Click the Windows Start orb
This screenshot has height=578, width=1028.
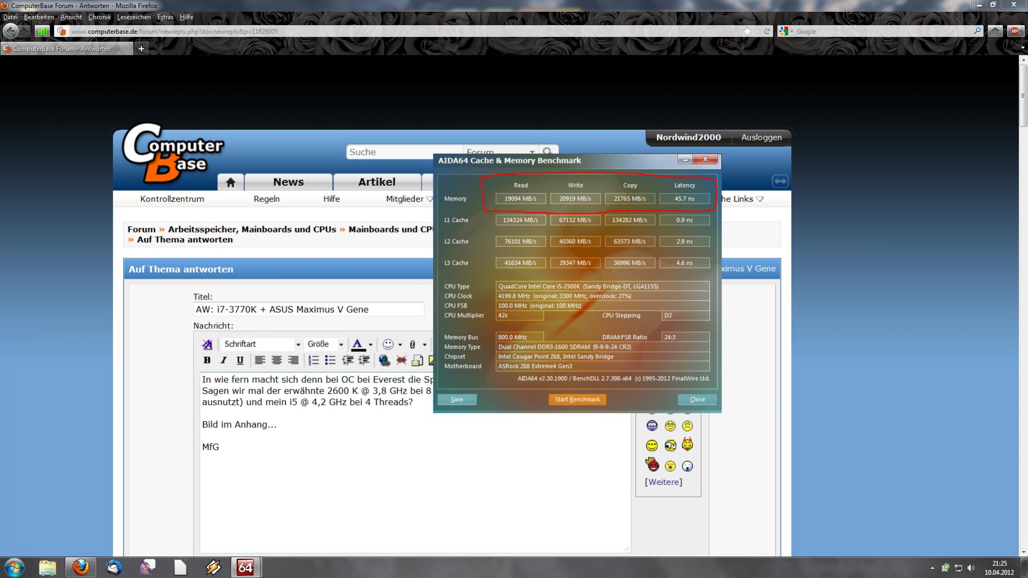click(14, 567)
